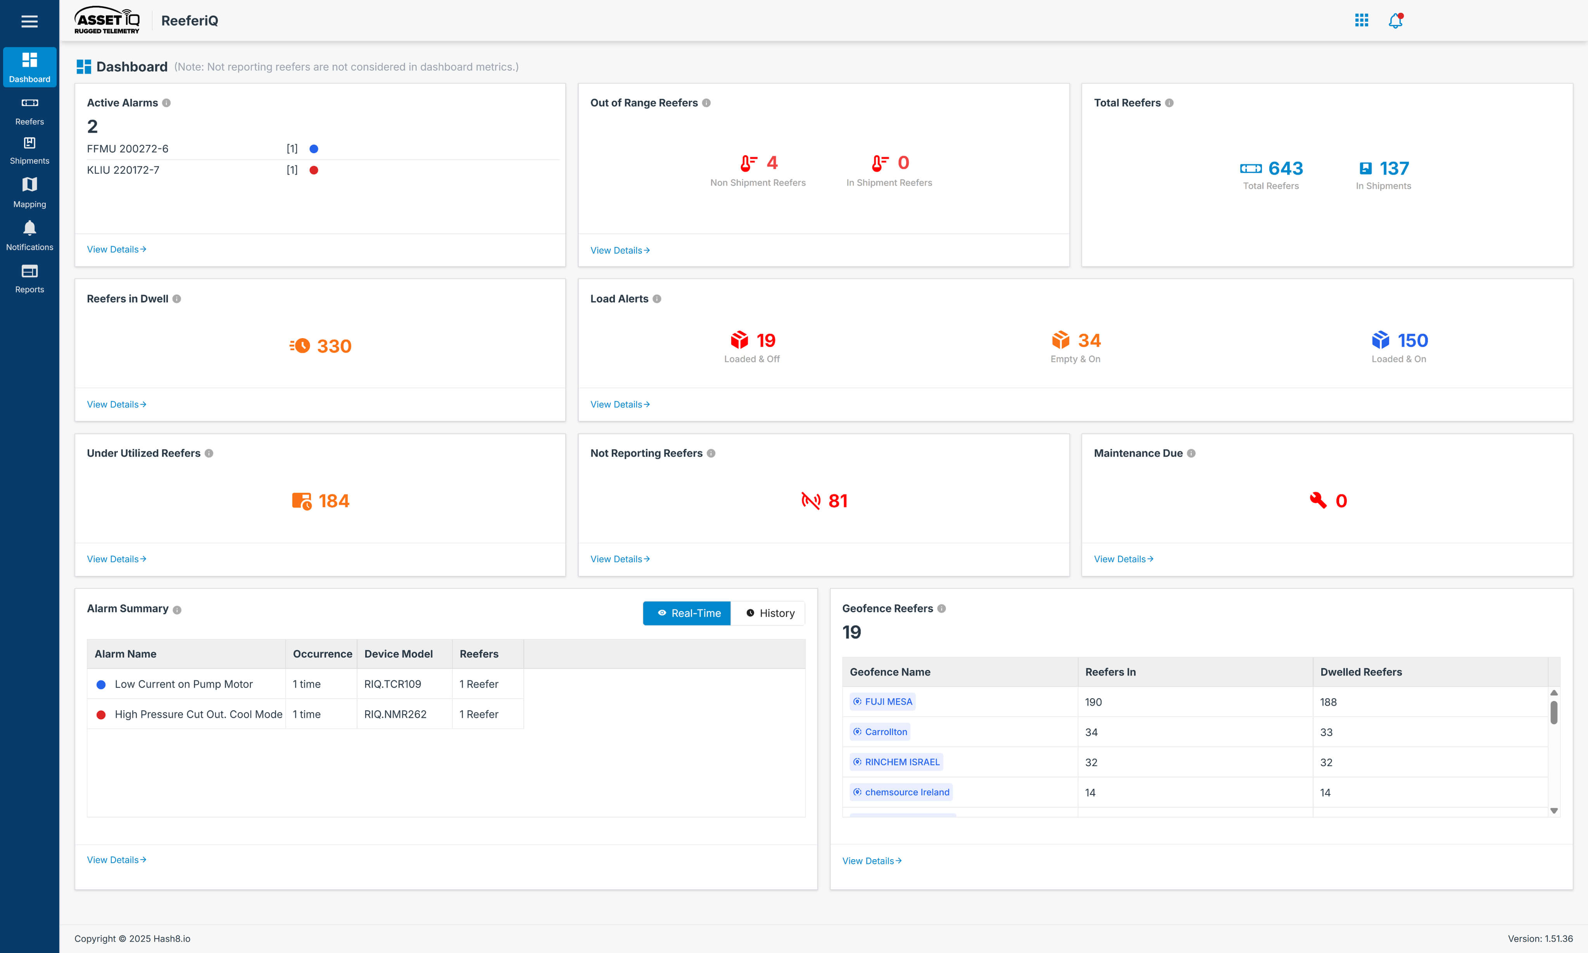Open View Details for Load Alerts
Viewport: 1588px width, 953px height.
pos(620,404)
